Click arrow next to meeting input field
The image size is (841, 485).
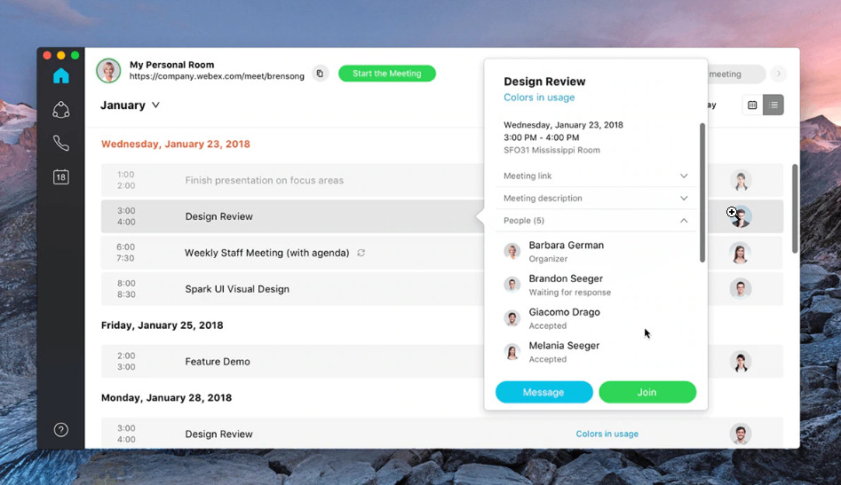click(x=778, y=74)
